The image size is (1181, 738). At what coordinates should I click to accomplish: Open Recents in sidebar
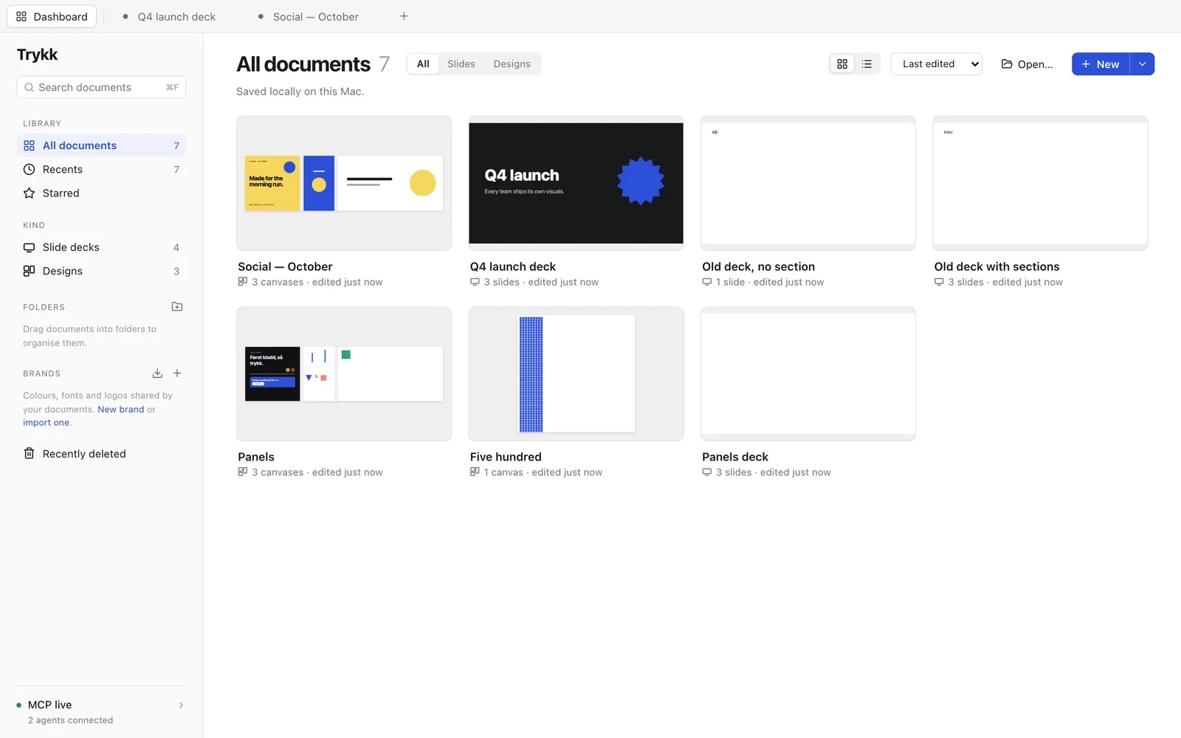(x=101, y=169)
